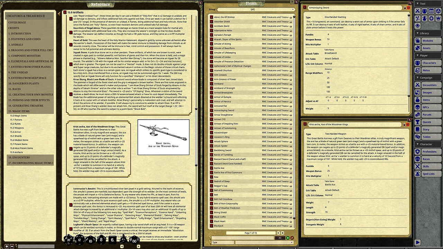Click the green plus to create a new item
Image resolution: width=443 pixels, height=249 pixels.
coord(288,238)
